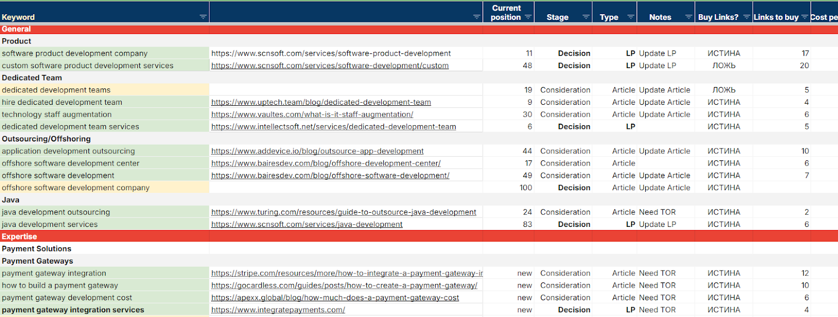838x317 pixels.
Task: Select Need TOR note in java development outsourcing row
Action: 657,212
